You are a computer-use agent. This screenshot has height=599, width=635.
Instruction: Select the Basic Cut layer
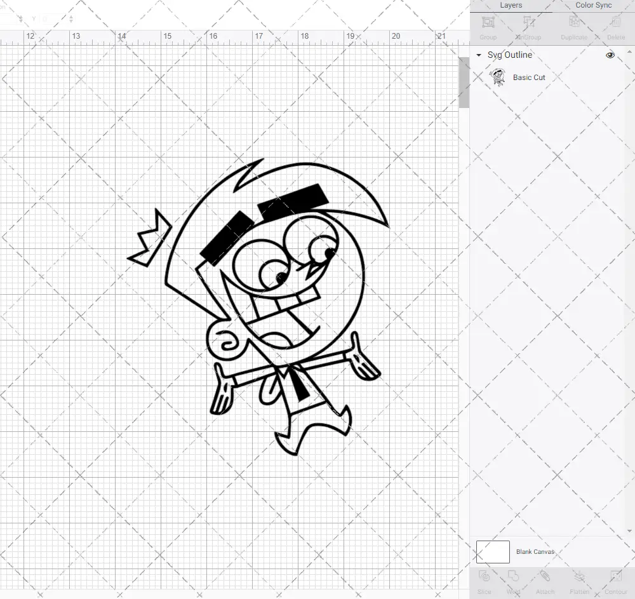[x=528, y=77]
